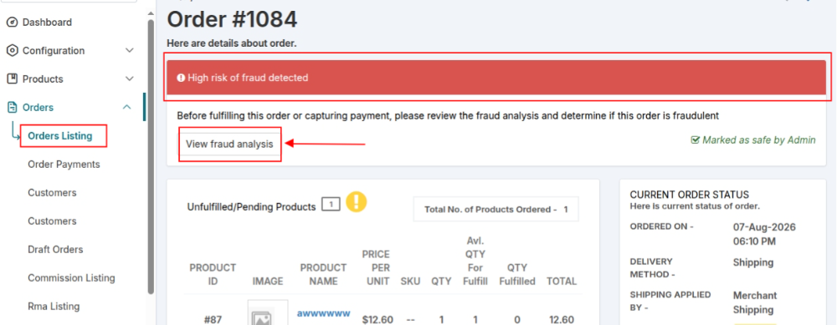Click the View fraud analysis button
Screen dimensions: 837x325
pos(229,144)
